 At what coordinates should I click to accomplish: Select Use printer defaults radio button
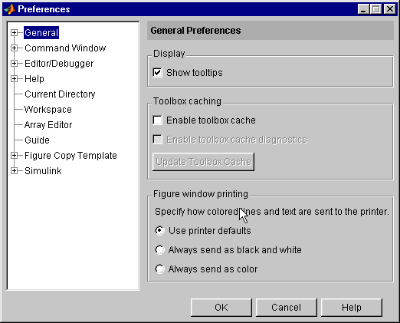tap(159, 231)
